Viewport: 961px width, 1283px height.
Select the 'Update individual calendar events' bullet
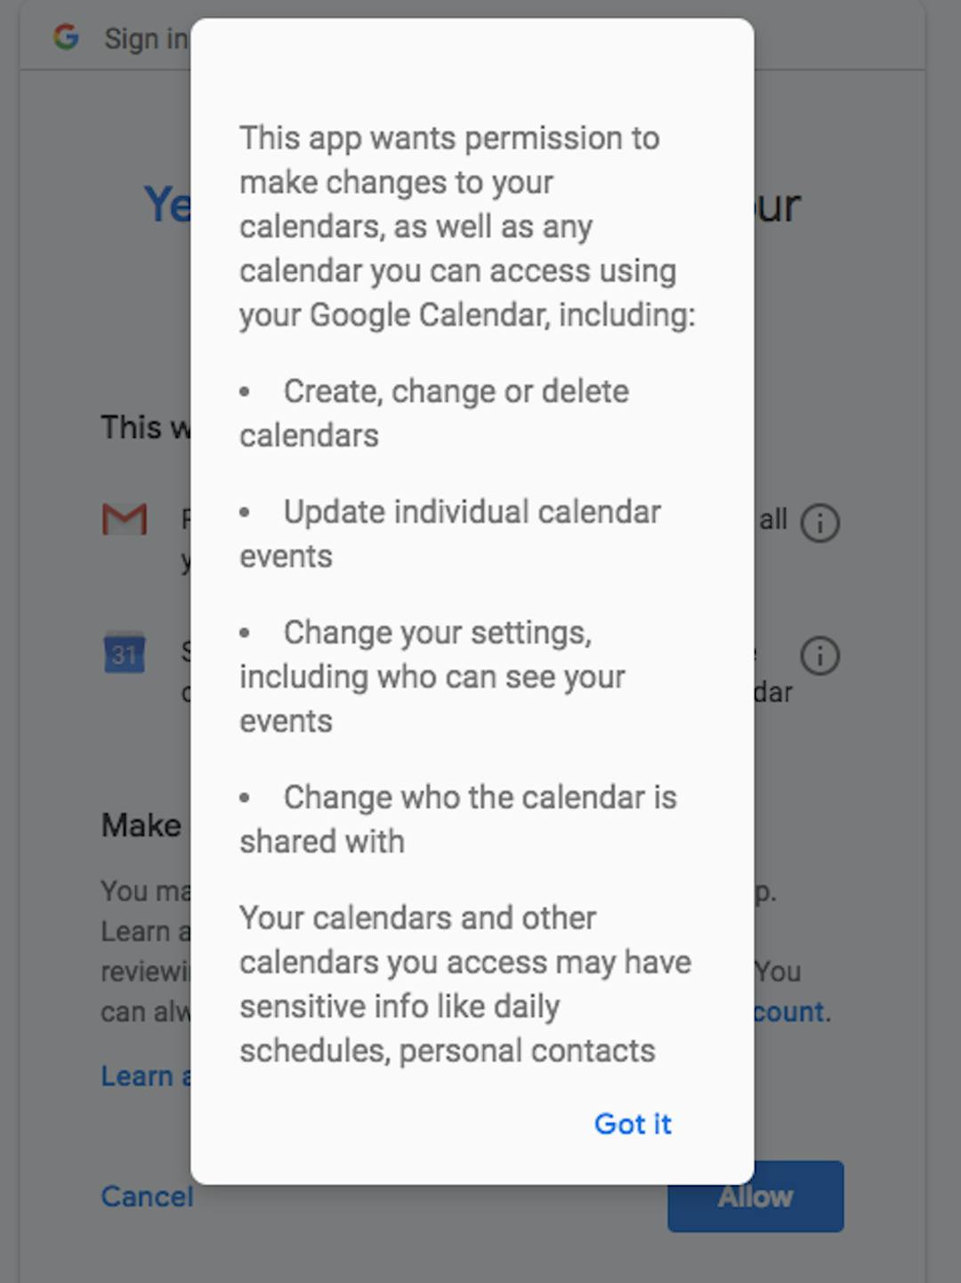tap(450, 534)
